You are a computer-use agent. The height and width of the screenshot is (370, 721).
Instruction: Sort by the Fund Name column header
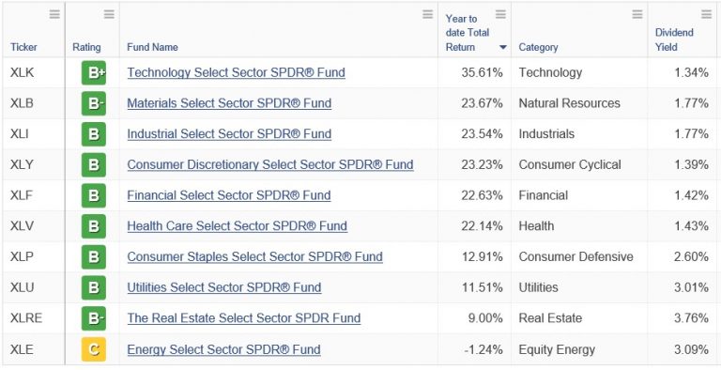pyautogui.click(x=152, y=47)
